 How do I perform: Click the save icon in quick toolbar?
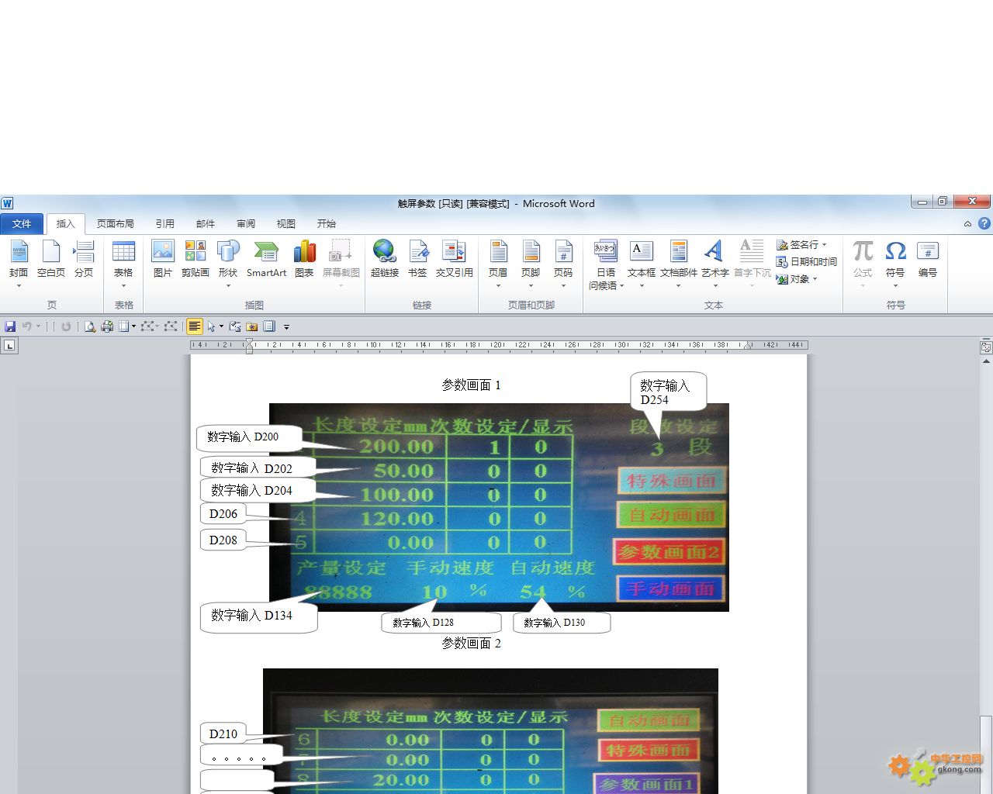(10, 326)
